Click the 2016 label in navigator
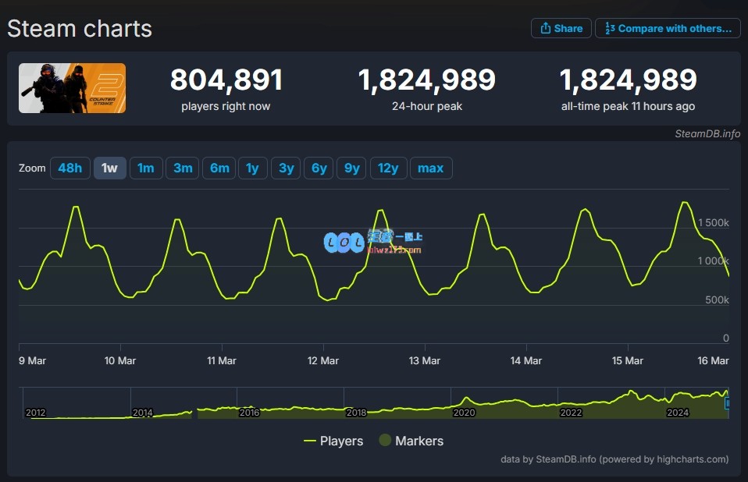The height and width of the screenshot is (482, 748). pos(250,413)
